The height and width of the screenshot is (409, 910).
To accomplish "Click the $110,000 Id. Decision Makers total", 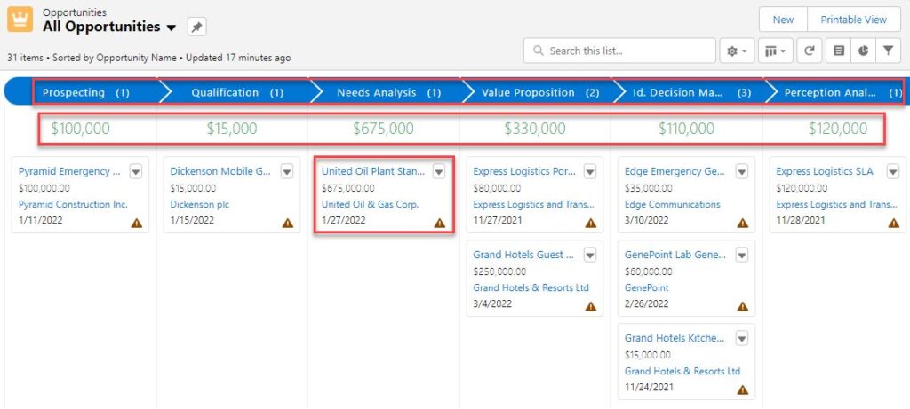I will [x=686, y=129].
